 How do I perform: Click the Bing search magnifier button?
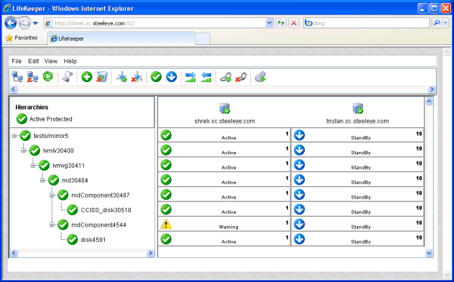coord(437,23)
